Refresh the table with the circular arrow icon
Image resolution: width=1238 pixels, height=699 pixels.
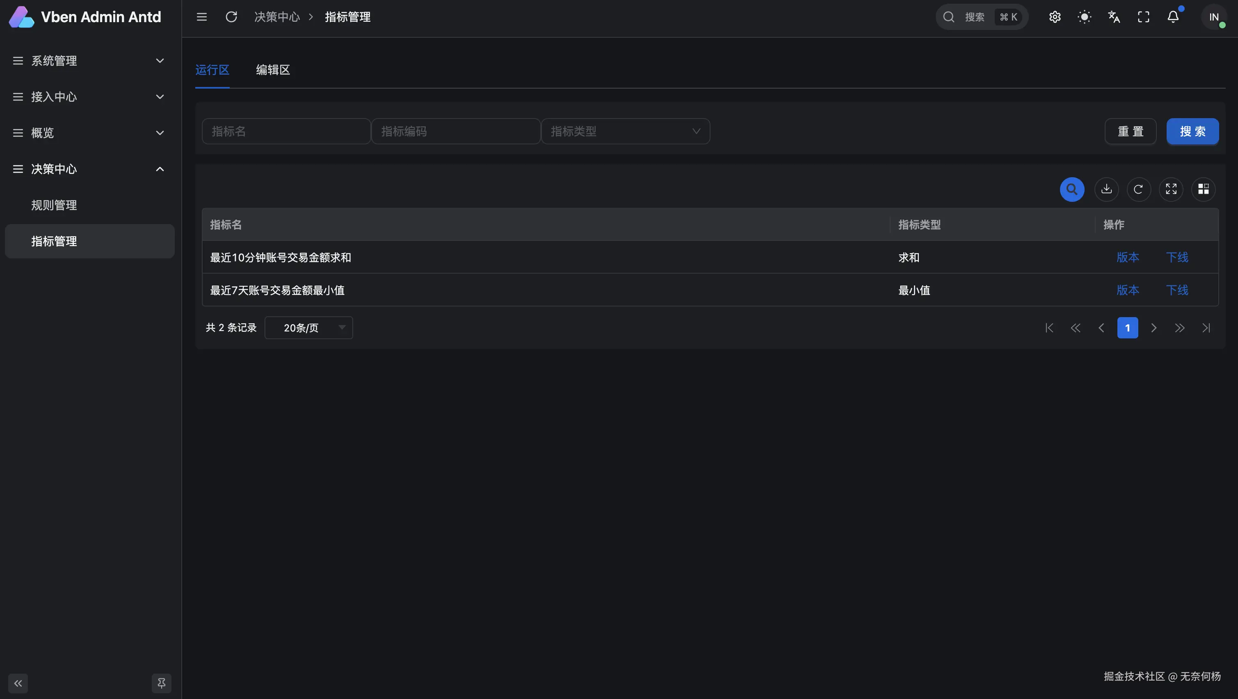pos(1138,189)
